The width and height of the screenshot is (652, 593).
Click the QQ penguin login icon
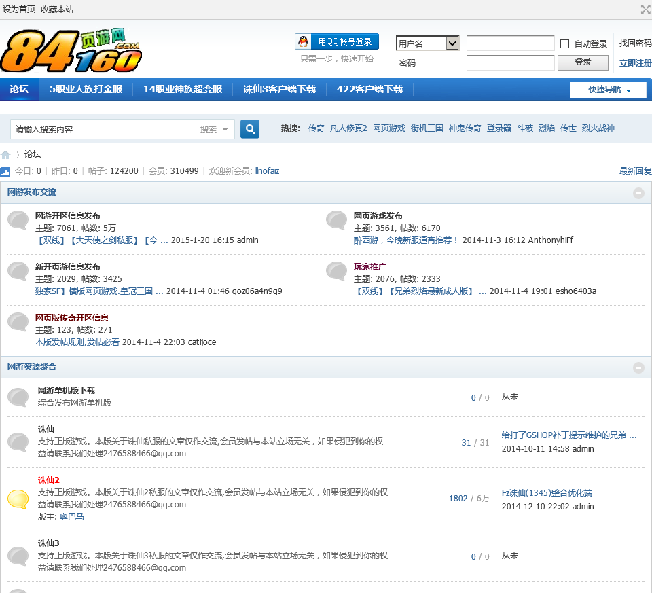tap(304, 41)
